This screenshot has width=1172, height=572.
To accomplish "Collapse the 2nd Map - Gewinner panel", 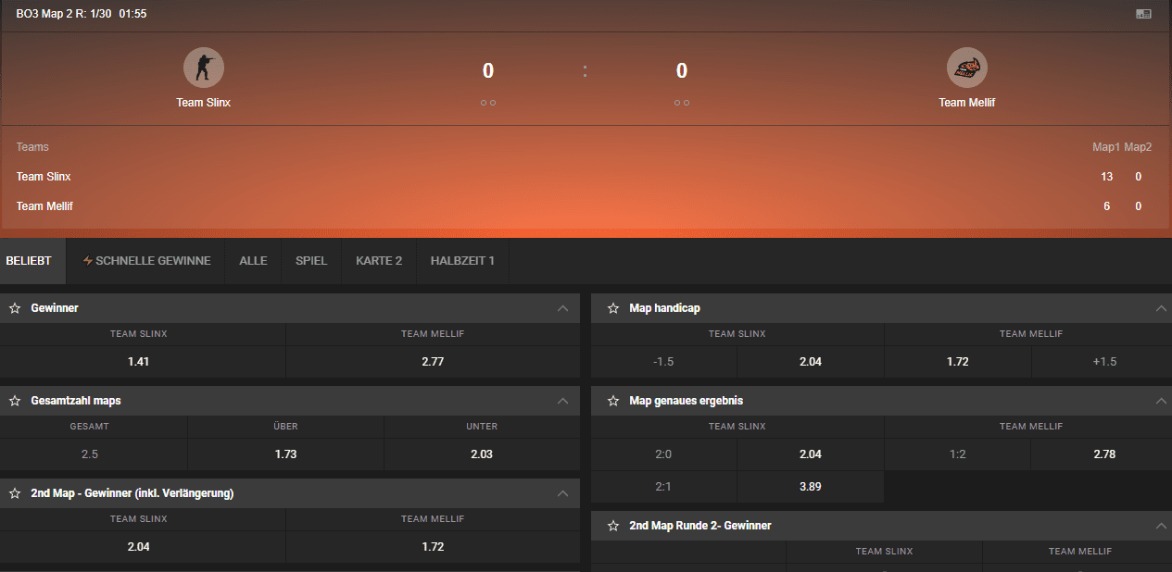I will 562,493.
